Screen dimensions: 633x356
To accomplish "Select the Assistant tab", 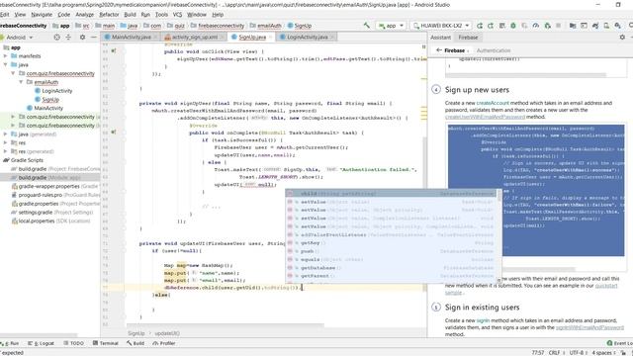I will coord(440,38).
